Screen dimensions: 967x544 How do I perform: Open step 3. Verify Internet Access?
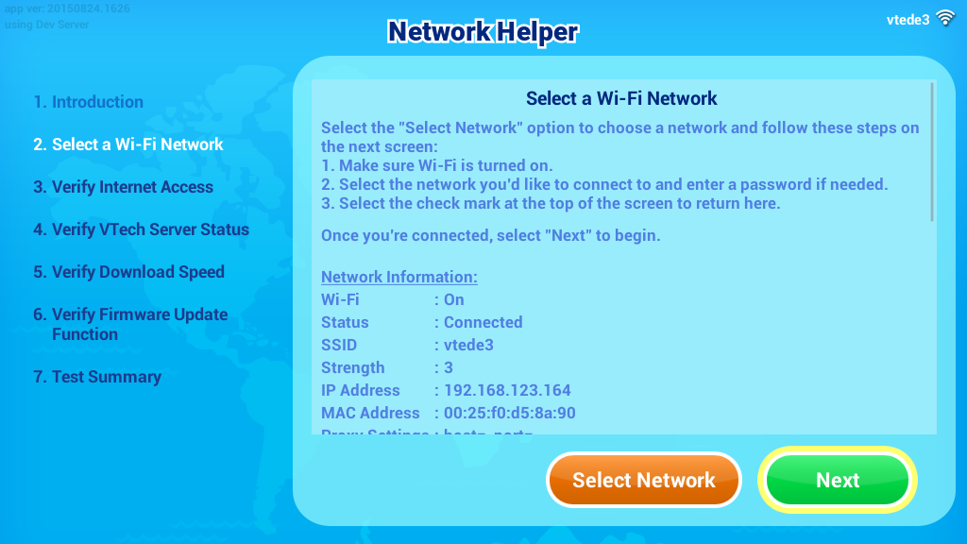[124, 187]
